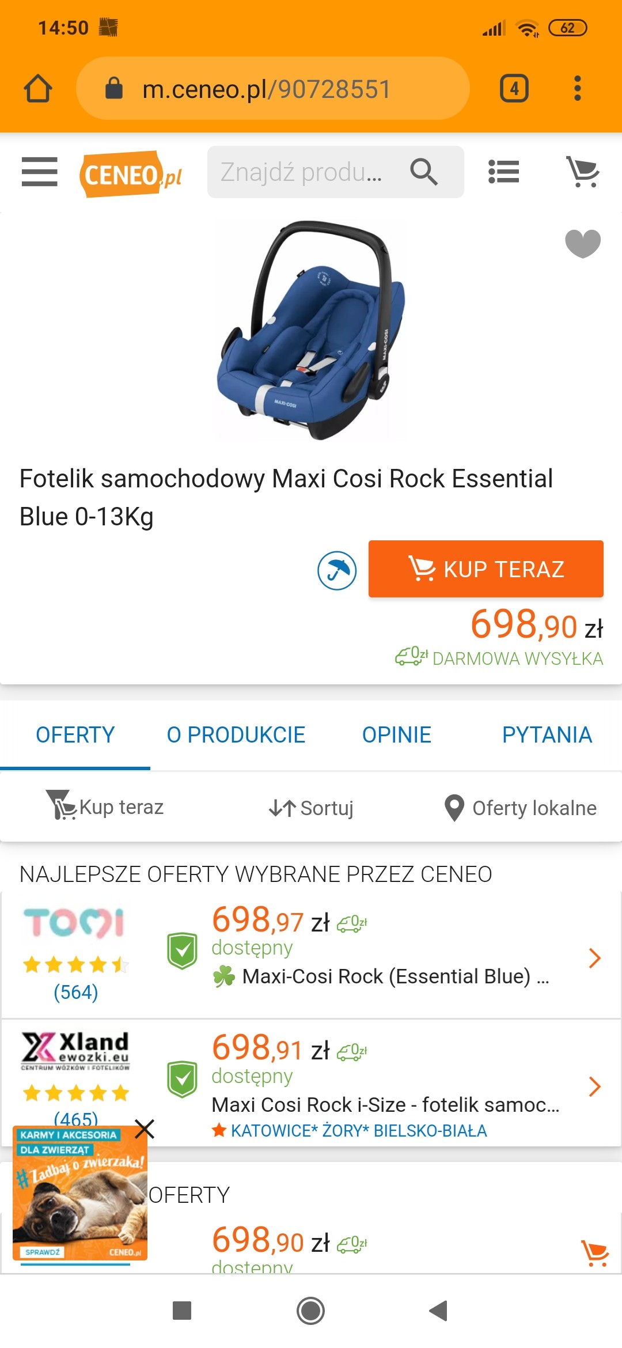Close the pet accessories ad banner

144,1129
